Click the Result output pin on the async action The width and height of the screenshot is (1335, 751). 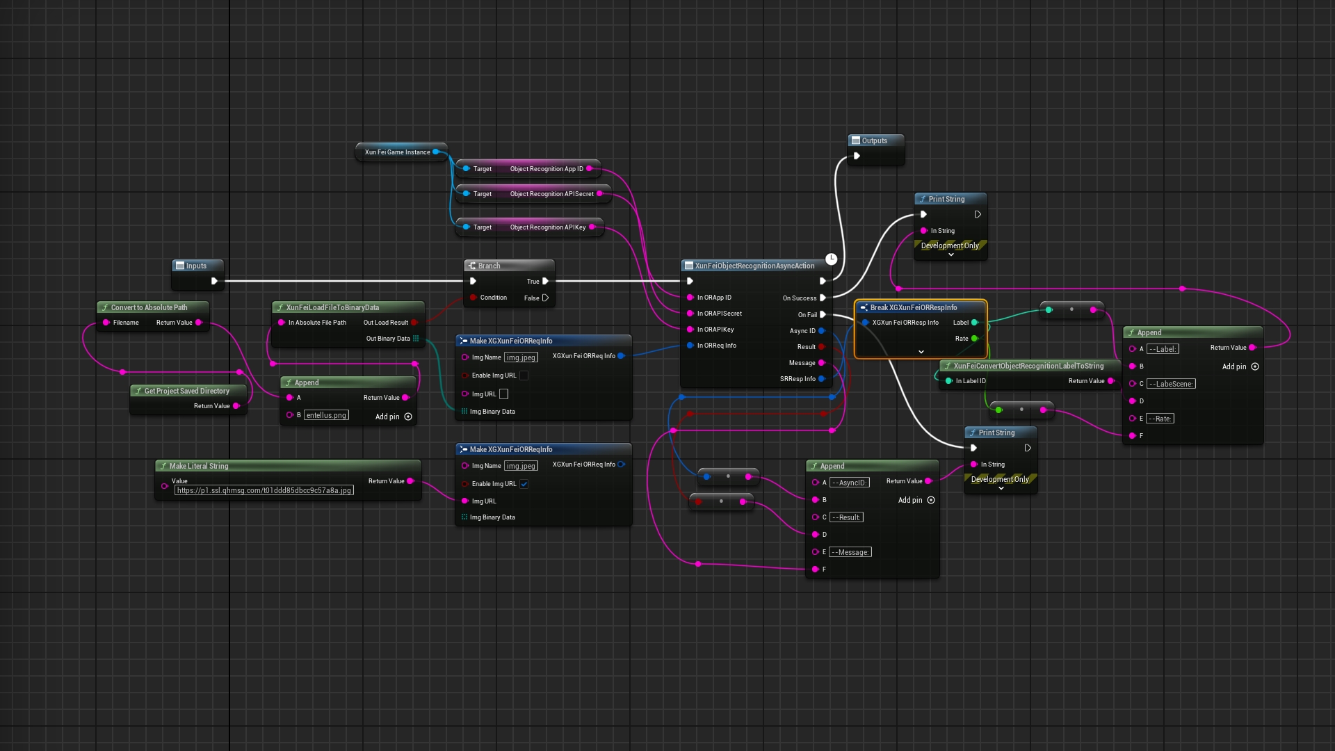[822, 347]
